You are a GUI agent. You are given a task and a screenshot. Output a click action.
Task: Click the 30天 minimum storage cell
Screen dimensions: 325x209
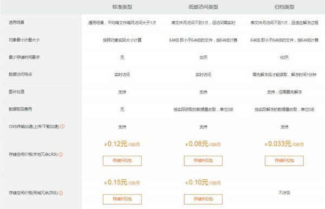pos(203,57)
